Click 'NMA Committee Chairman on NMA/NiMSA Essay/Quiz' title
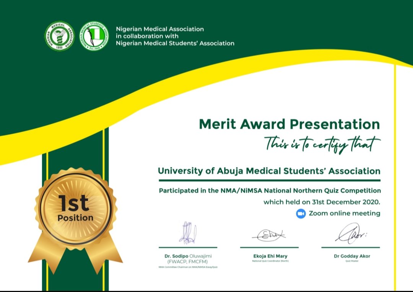413x292 pixels. [188, 267]
